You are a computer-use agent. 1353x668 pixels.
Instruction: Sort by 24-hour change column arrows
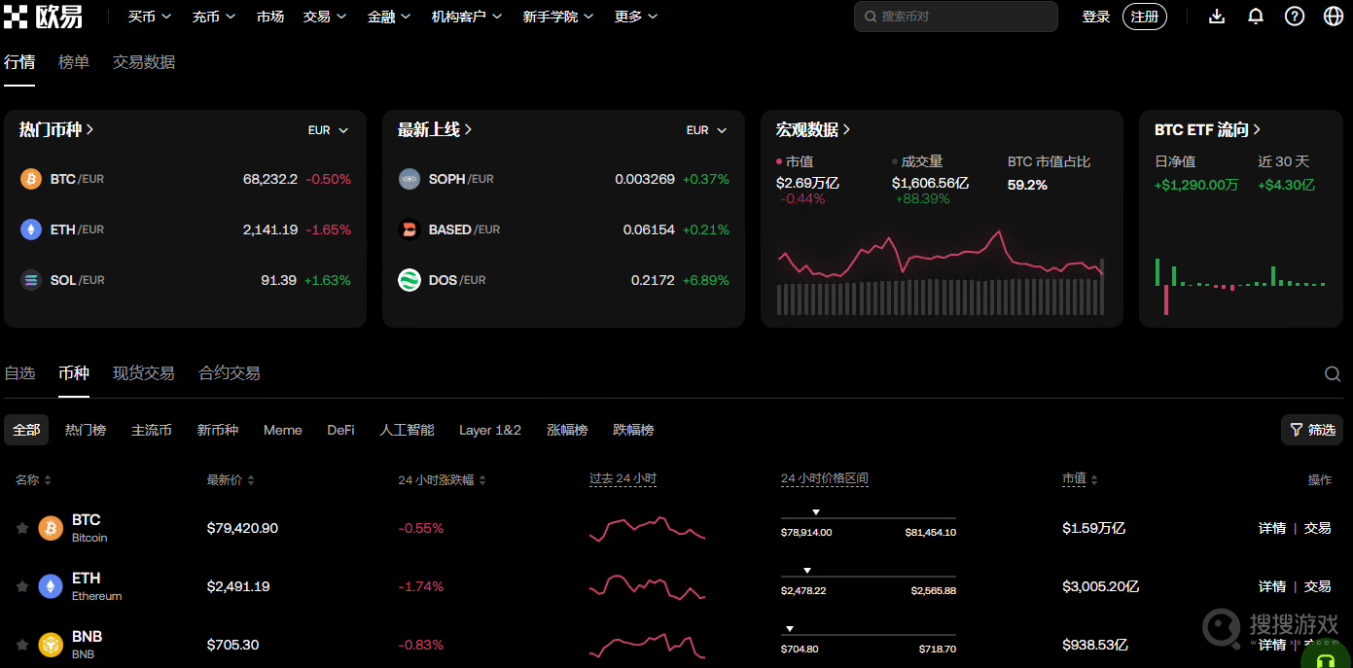482,480
